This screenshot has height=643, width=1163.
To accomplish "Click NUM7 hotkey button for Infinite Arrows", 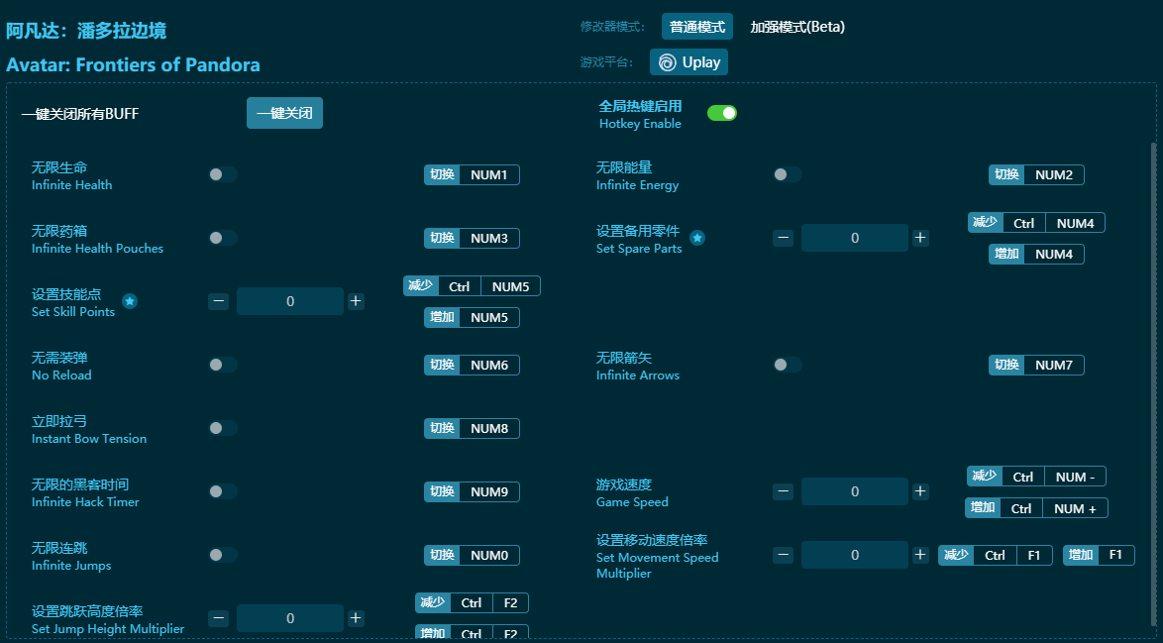I will click(1036, 365).
